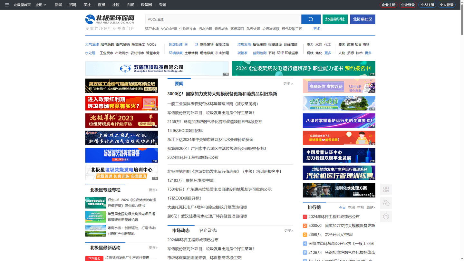Image resolution: width=464 pixels, height=261 pixels.
Task: Open headline 3000亿！国家加力支持大规模设备更新
Action: 222,94
